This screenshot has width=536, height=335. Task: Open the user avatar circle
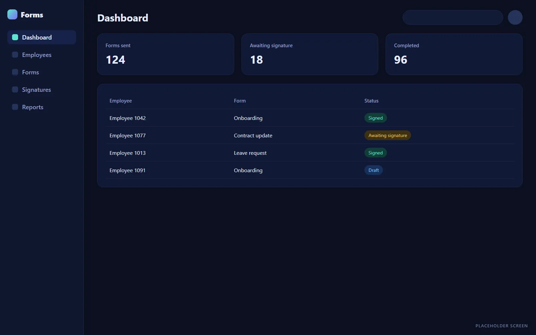[x=515, y=17]
